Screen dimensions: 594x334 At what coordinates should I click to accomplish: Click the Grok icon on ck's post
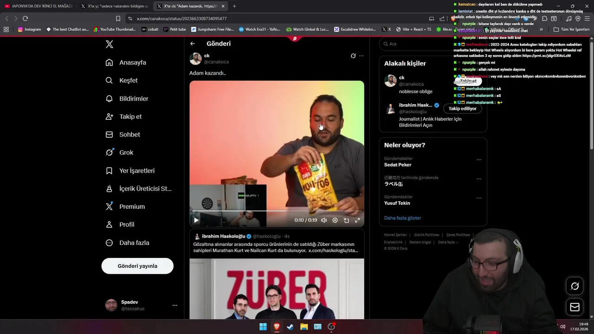pyautogui.click(x=353, y=56)
